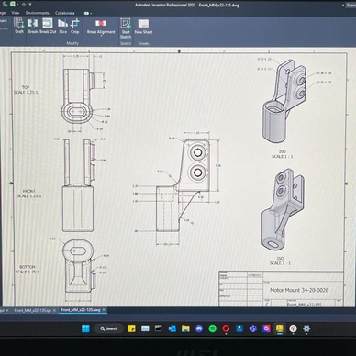Image resolution: width=356 pixels, height=356 pixels.
Task: Click the Break Alignment icon
Action: pyautogui.click(x=101, y=24)
